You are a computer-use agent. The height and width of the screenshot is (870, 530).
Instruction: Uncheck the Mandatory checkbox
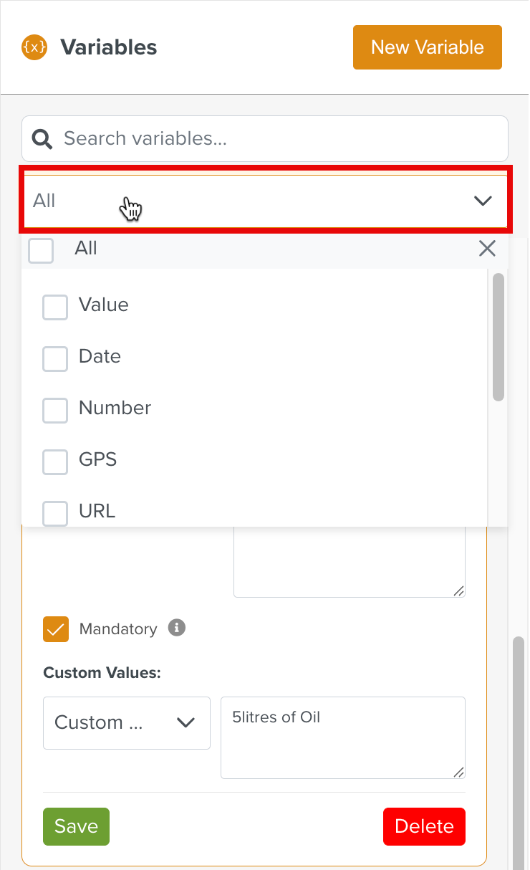(x=55, y=628)
